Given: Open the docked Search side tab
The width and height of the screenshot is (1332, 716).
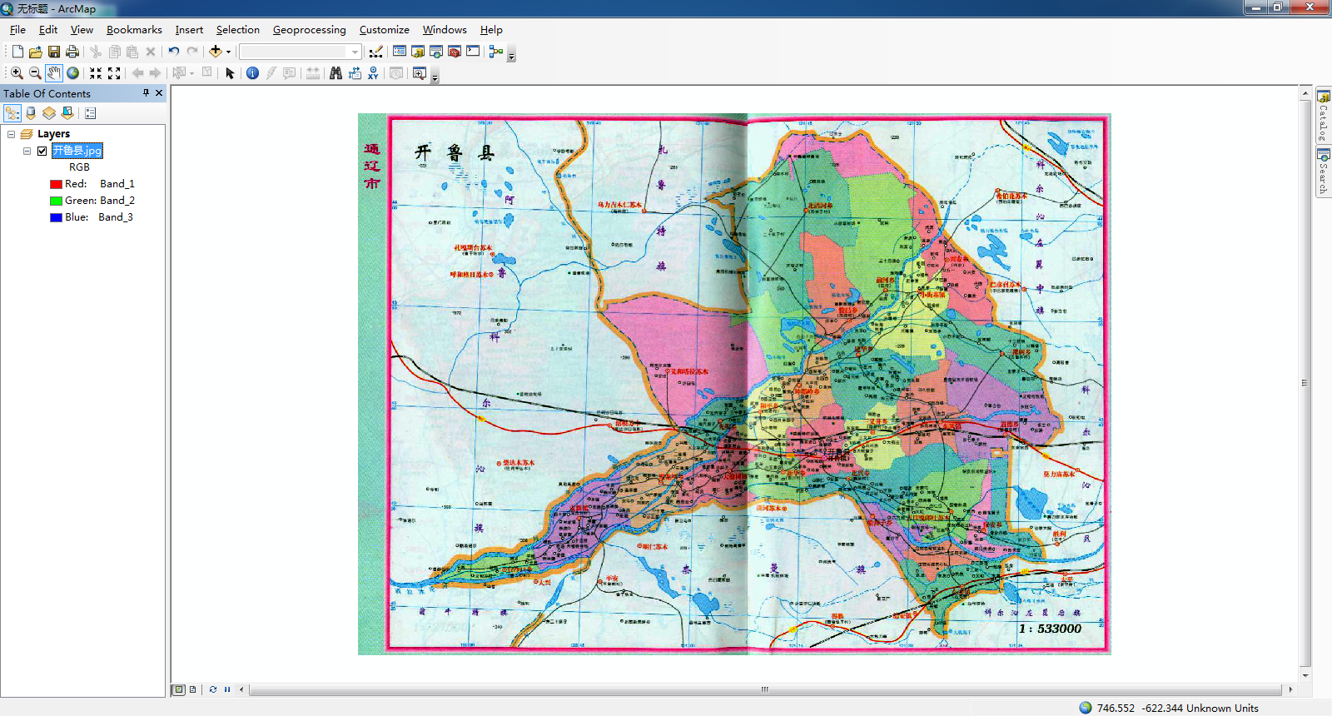Looking at the screenshot, I should click(1323, 172).
